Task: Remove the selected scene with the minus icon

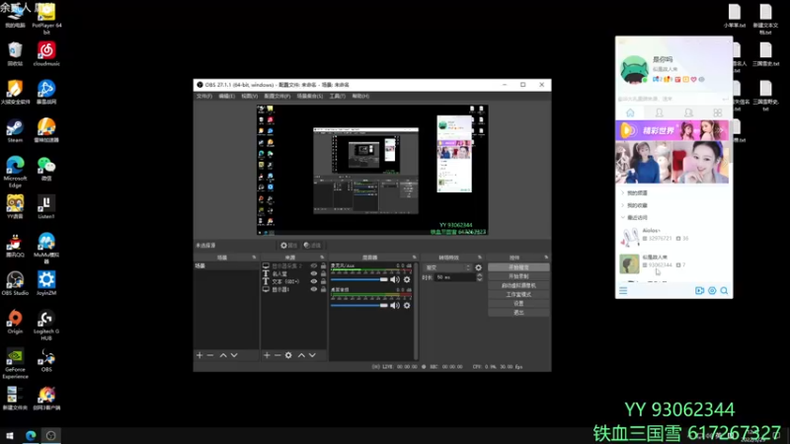Action: coord(210,355)
